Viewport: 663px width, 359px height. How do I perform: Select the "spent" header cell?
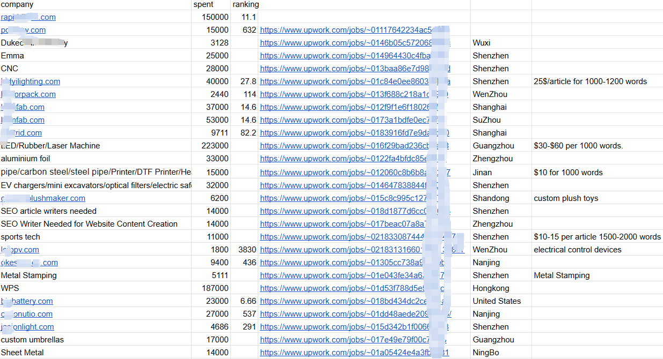tap(211, 4)
